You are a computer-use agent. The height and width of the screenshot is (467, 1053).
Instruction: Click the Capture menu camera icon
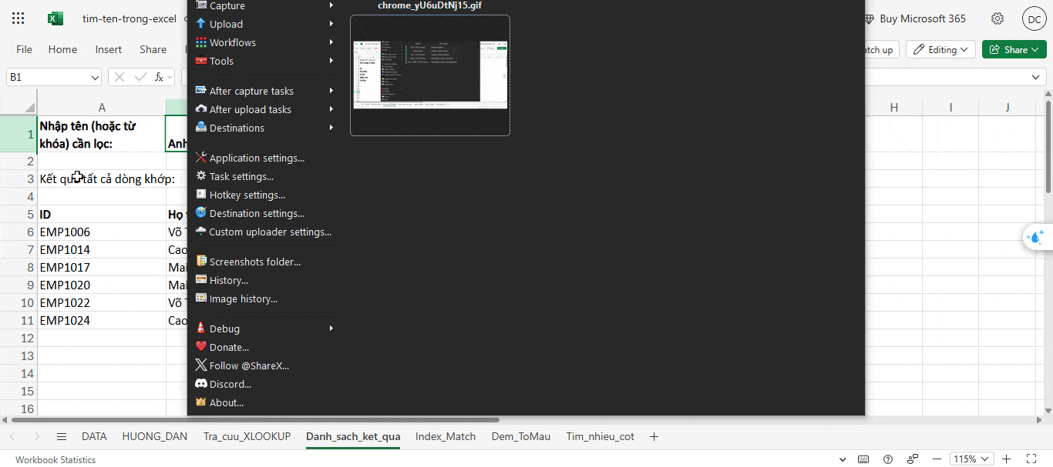(201, 5)
